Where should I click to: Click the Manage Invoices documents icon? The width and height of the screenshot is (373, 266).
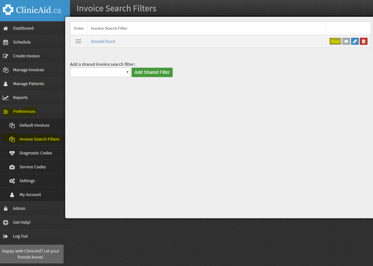pyautogui.click(x=6, y=70)
